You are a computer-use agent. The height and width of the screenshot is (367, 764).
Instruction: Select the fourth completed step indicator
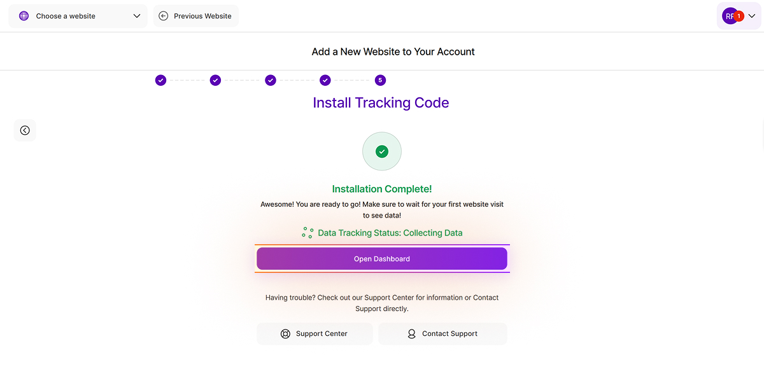(x=325, y=80)
